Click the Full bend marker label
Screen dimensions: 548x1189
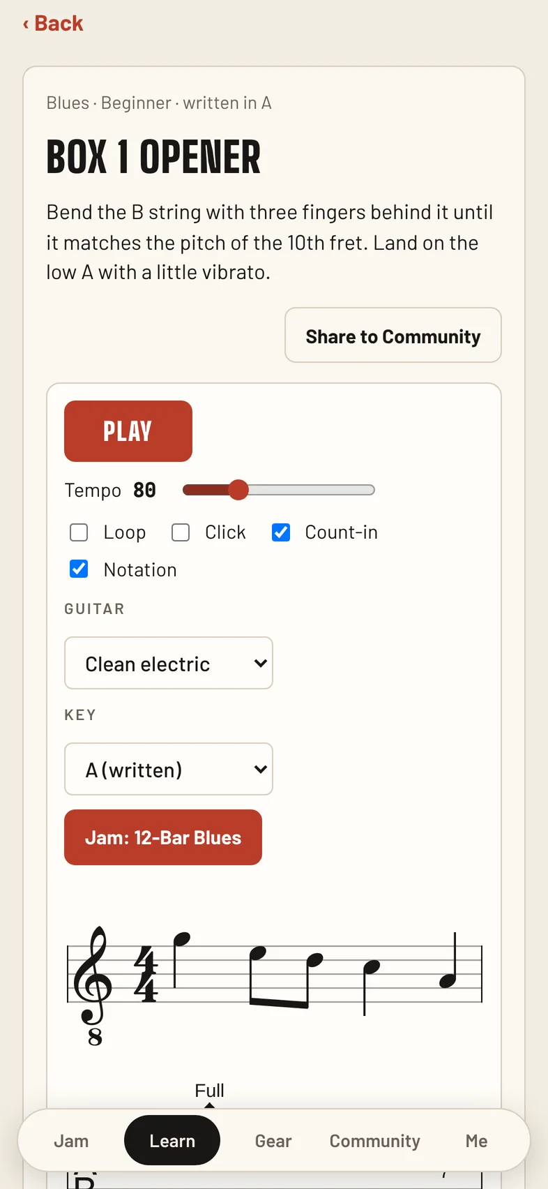tap(209, 1090)
